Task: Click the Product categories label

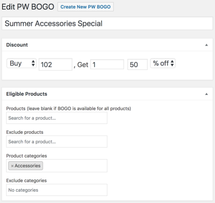Action: pyautogui.click(x=27, y=156)
